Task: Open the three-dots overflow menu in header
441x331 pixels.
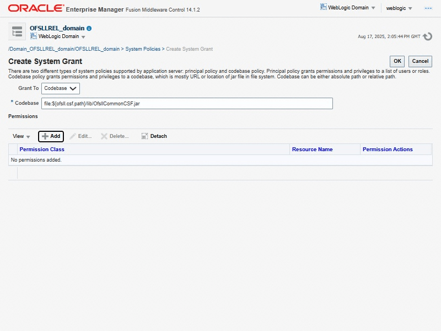Action: [x=428, y=8]
